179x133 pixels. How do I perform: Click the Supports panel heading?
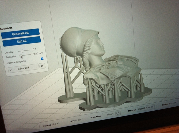coord(6,28)
